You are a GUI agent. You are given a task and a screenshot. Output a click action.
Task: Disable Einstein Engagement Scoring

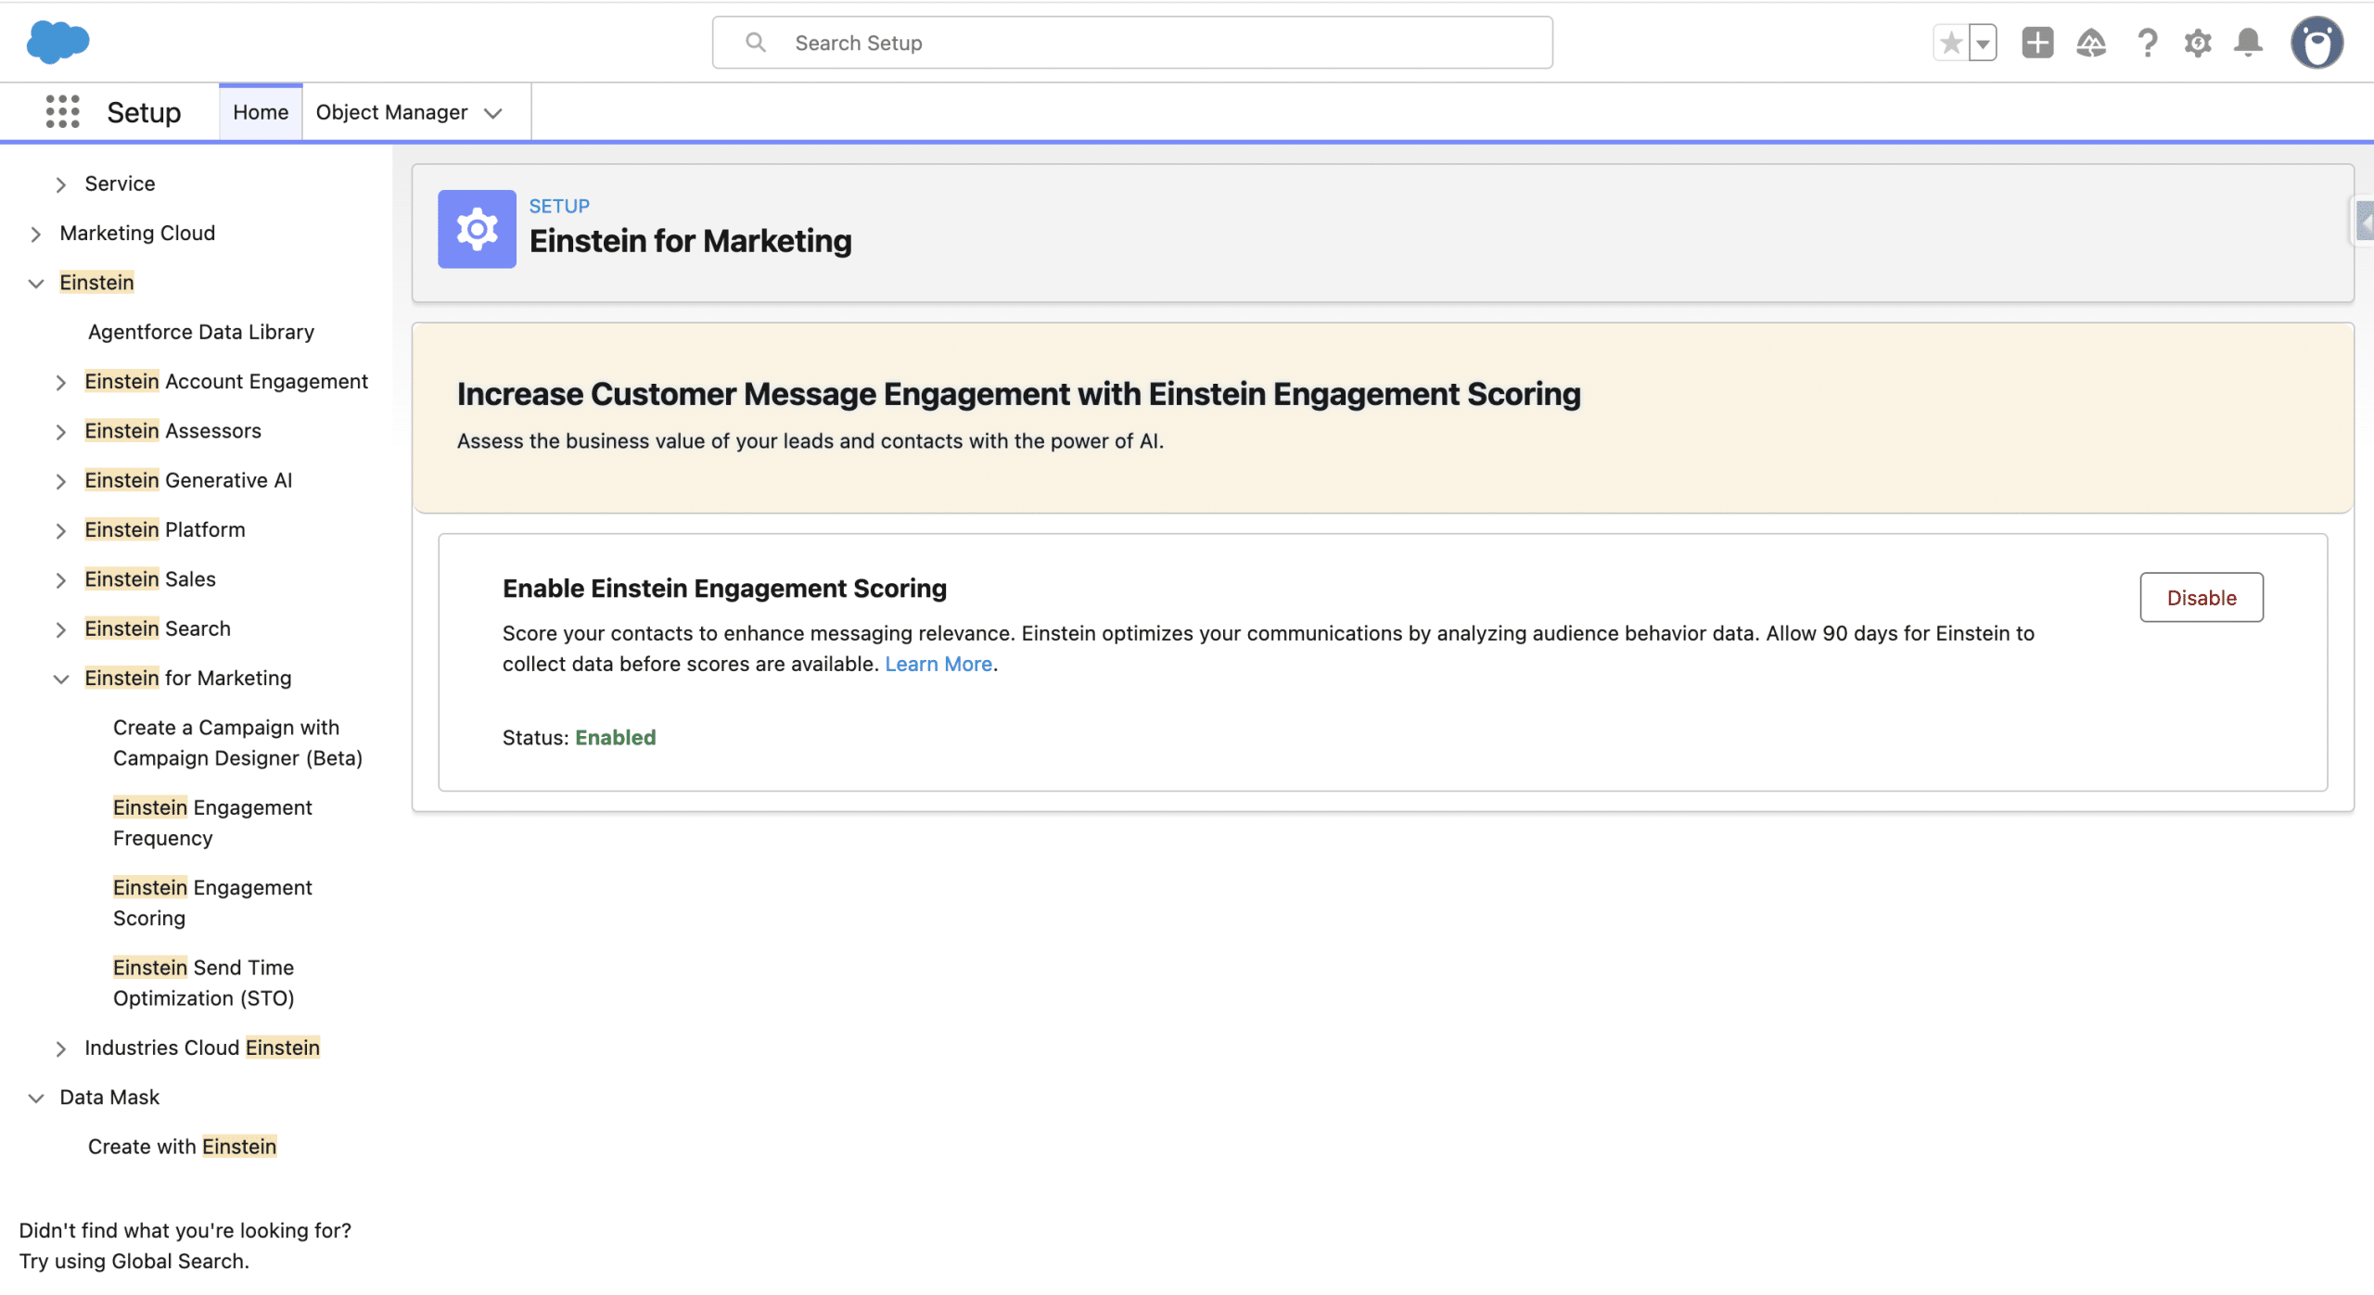(2201, 598)
